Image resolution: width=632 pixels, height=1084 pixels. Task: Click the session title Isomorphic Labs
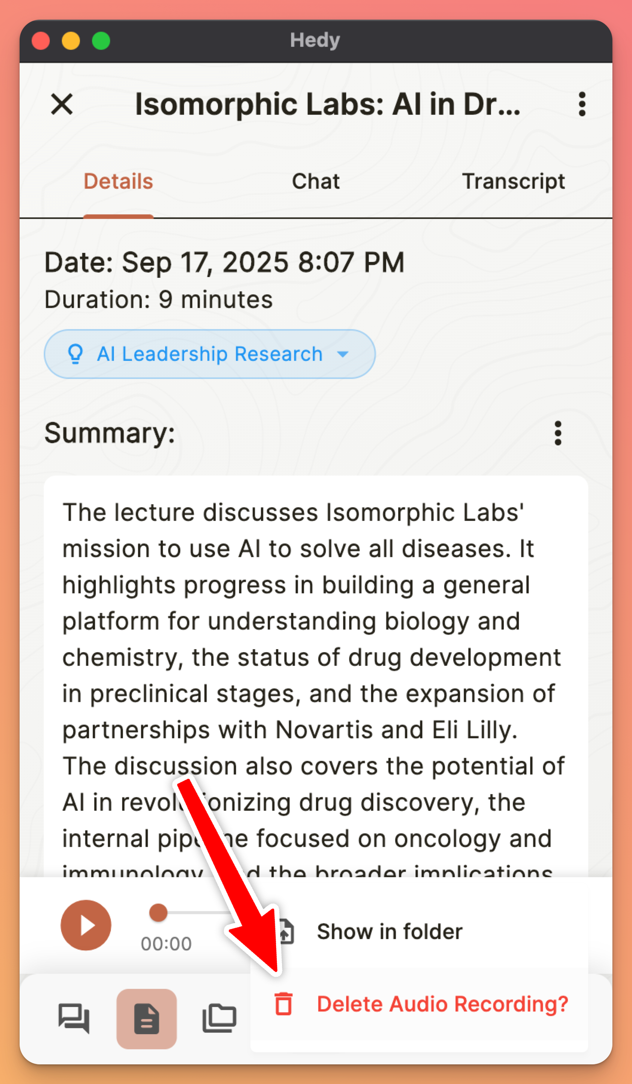coord(327,104)
